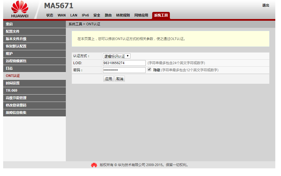
Task: Click the MA5671 model title
Action: tap(59, 6)
